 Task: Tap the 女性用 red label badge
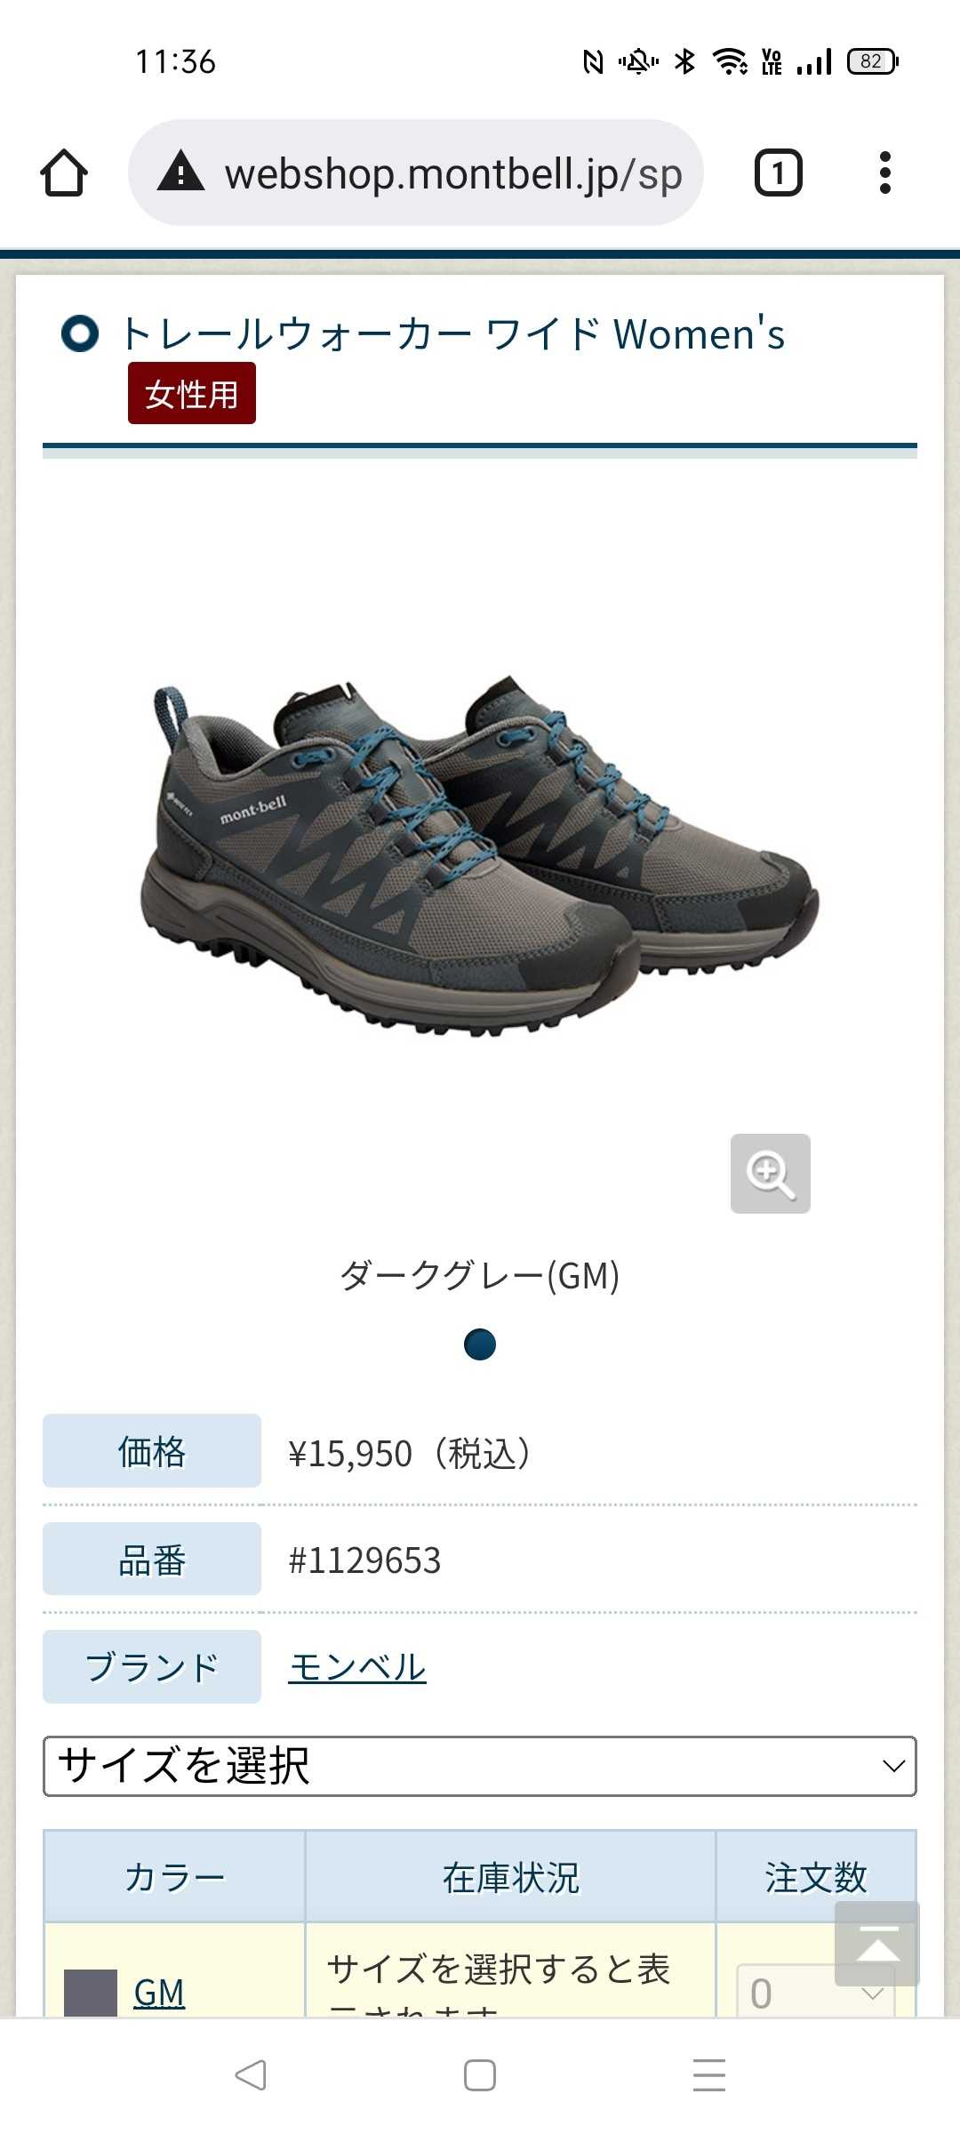(x=192, y=393)
